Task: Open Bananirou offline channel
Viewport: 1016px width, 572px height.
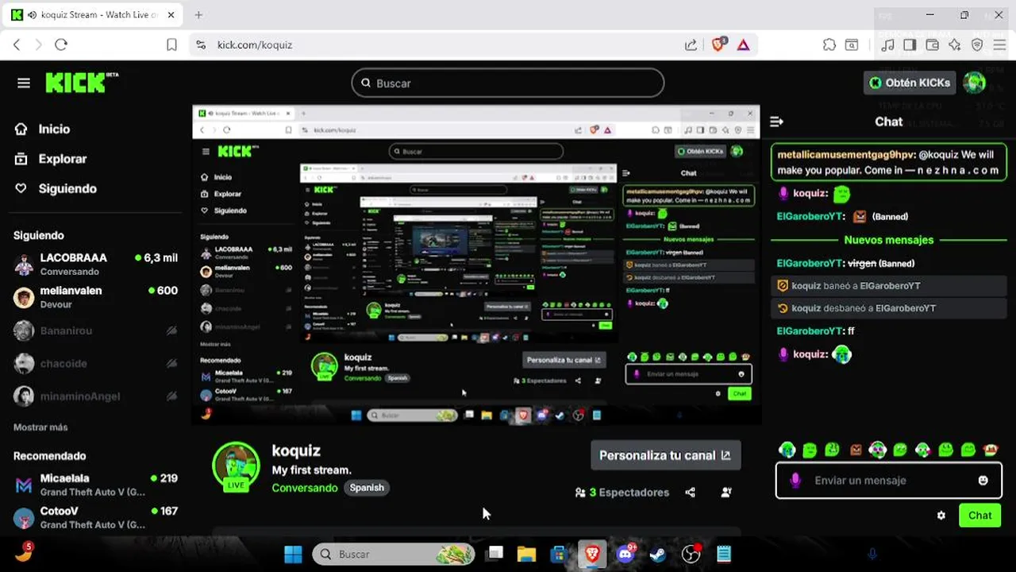Action: [95, 330]
